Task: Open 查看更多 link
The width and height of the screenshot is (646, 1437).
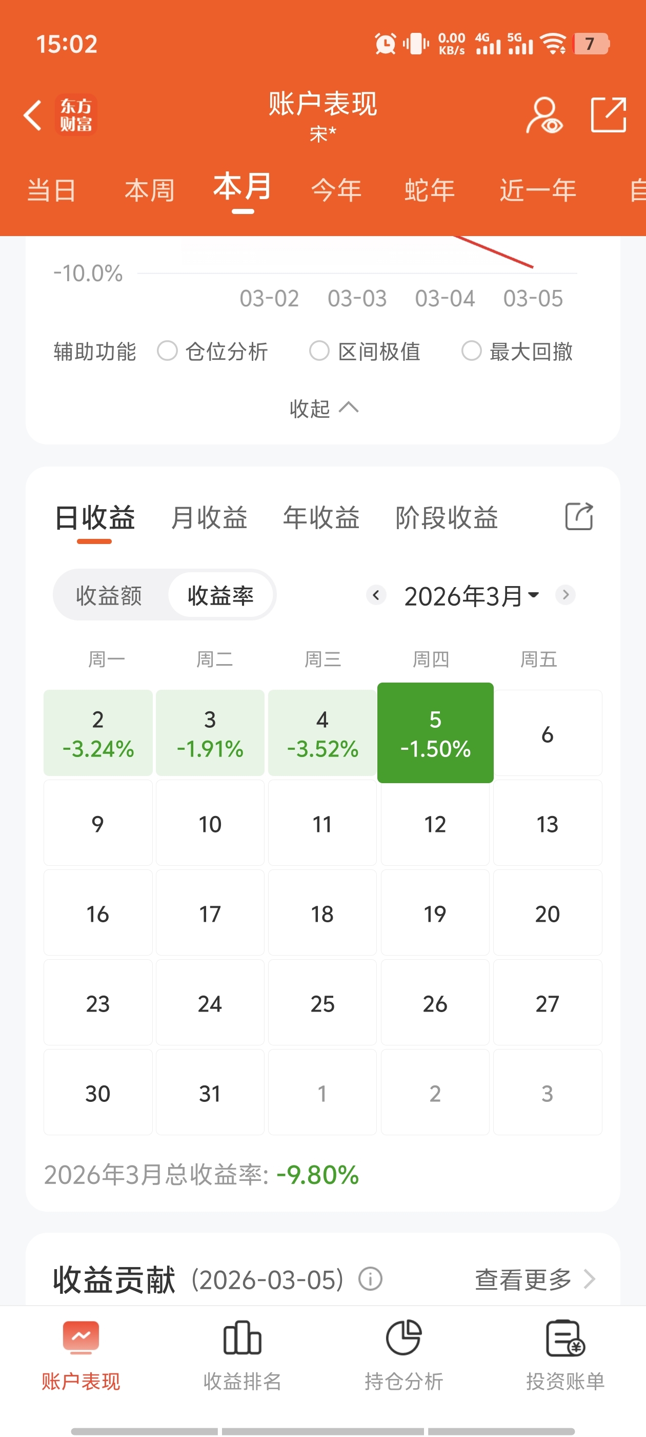Action: pos(534,1278)
